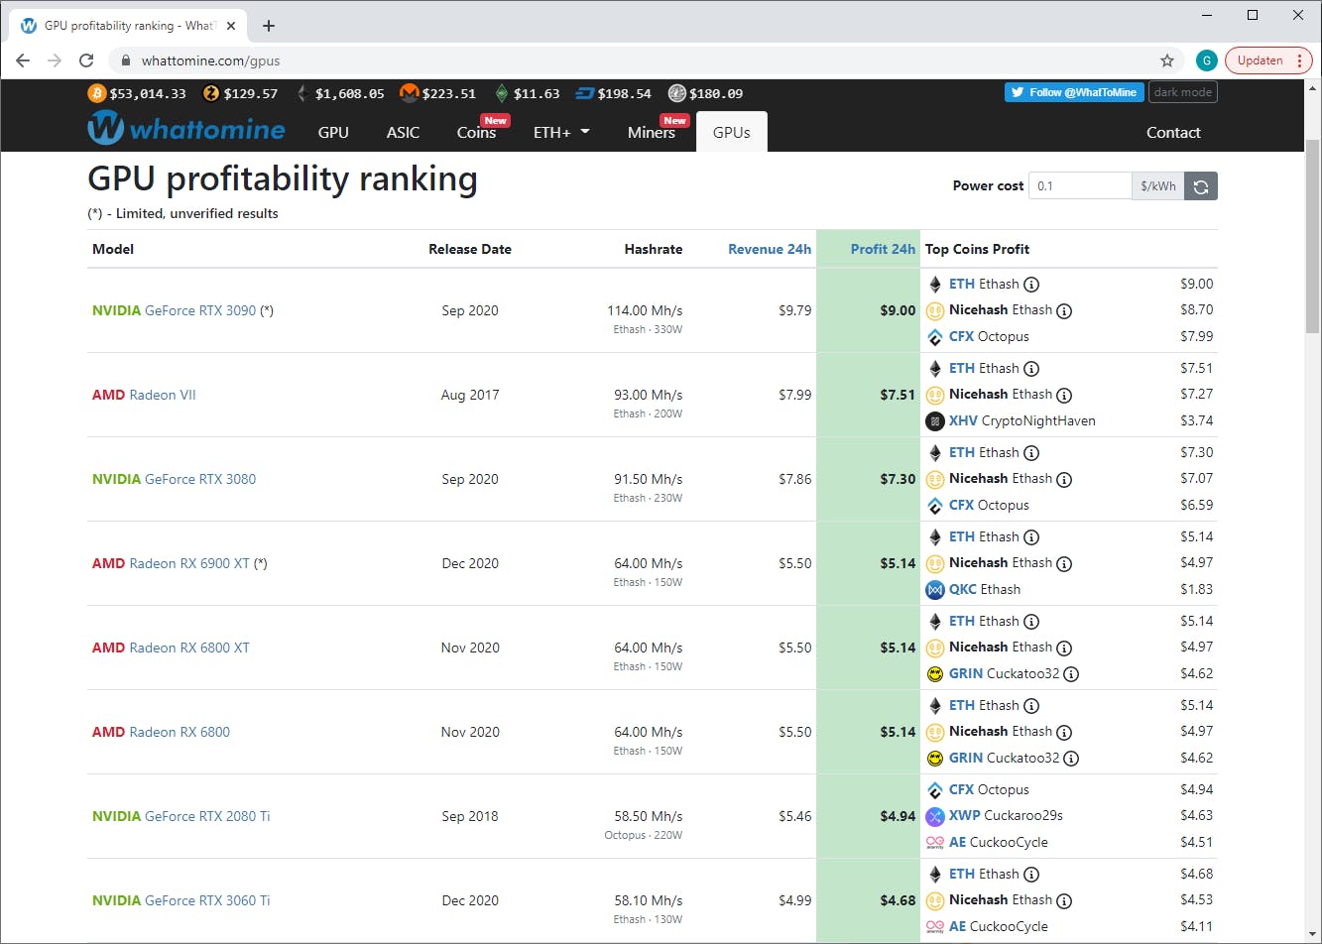The image size is (1322, 944).
Task: Click the QKC coin link
Action: point(963,589)
